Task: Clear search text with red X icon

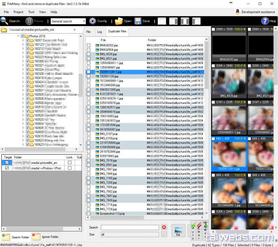Action: coord(164,227)
